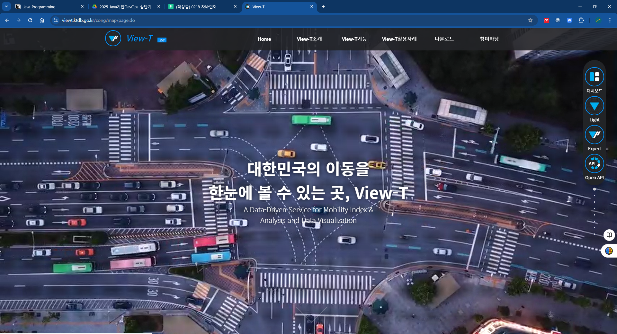Open the 다운로드 menu
Viewport: 617px width, 334px height.
click(444, 39)
